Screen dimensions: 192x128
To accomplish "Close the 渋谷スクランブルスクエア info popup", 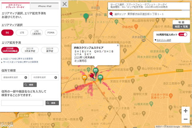I will tap(118, 45).
